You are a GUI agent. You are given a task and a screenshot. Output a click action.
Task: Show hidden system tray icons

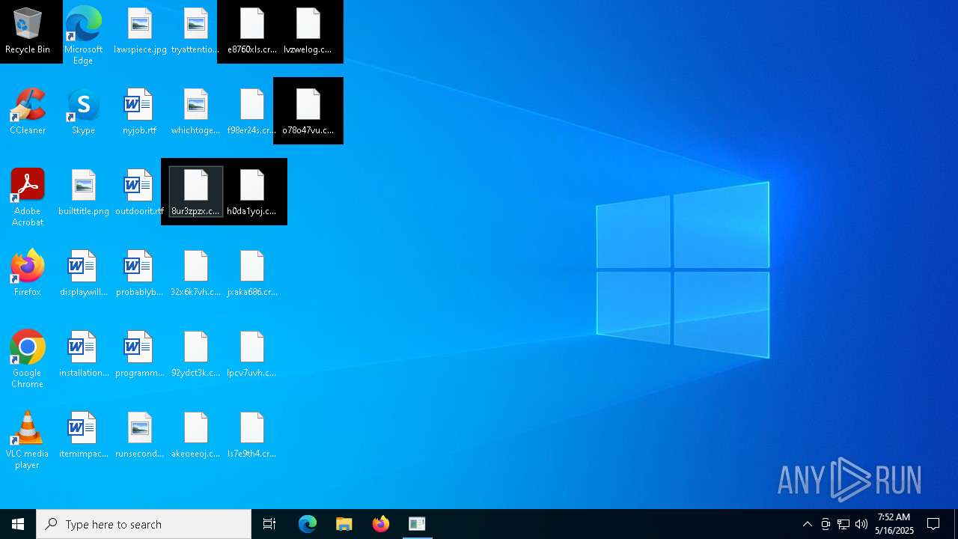pos(807,524)
